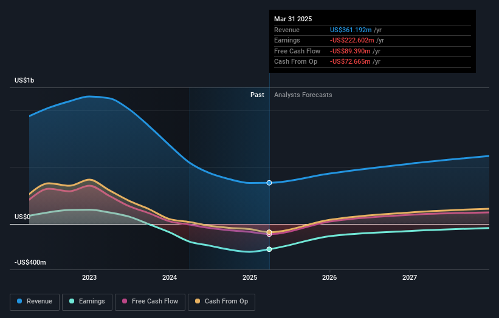Select the Earnings data point on teal line

(x=269, y=249)
